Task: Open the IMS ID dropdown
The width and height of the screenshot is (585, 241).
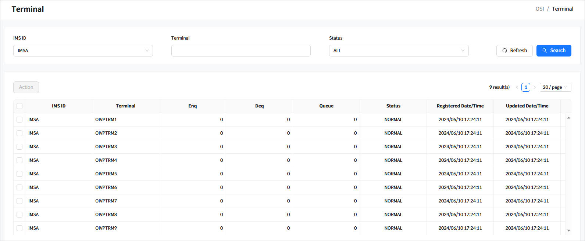Action: [x=83, y=51]
